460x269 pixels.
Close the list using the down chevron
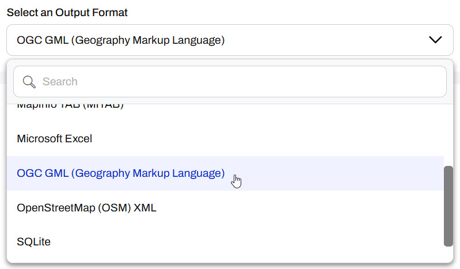tap(435, 40)
